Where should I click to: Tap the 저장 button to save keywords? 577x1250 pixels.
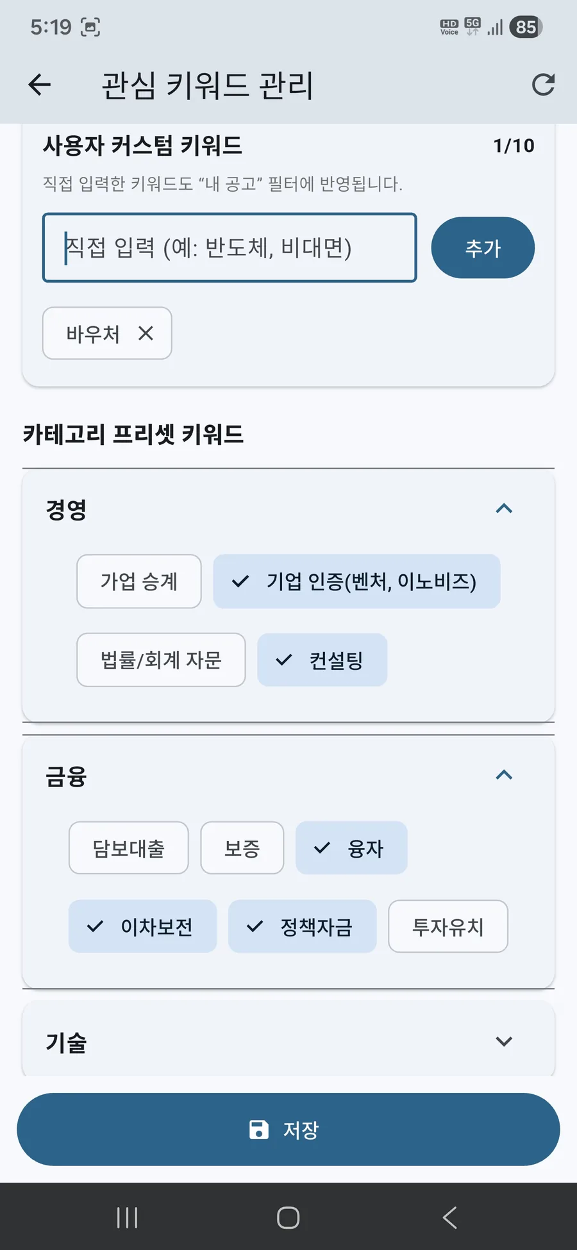[x=288, y=1129]
